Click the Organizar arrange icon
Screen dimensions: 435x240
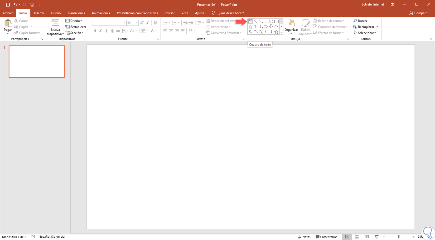[x=291, y=23]
